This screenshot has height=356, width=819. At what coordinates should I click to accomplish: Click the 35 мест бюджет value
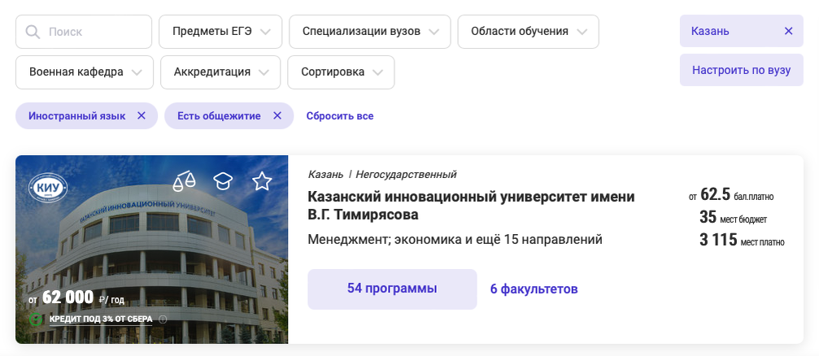point(733,218)
